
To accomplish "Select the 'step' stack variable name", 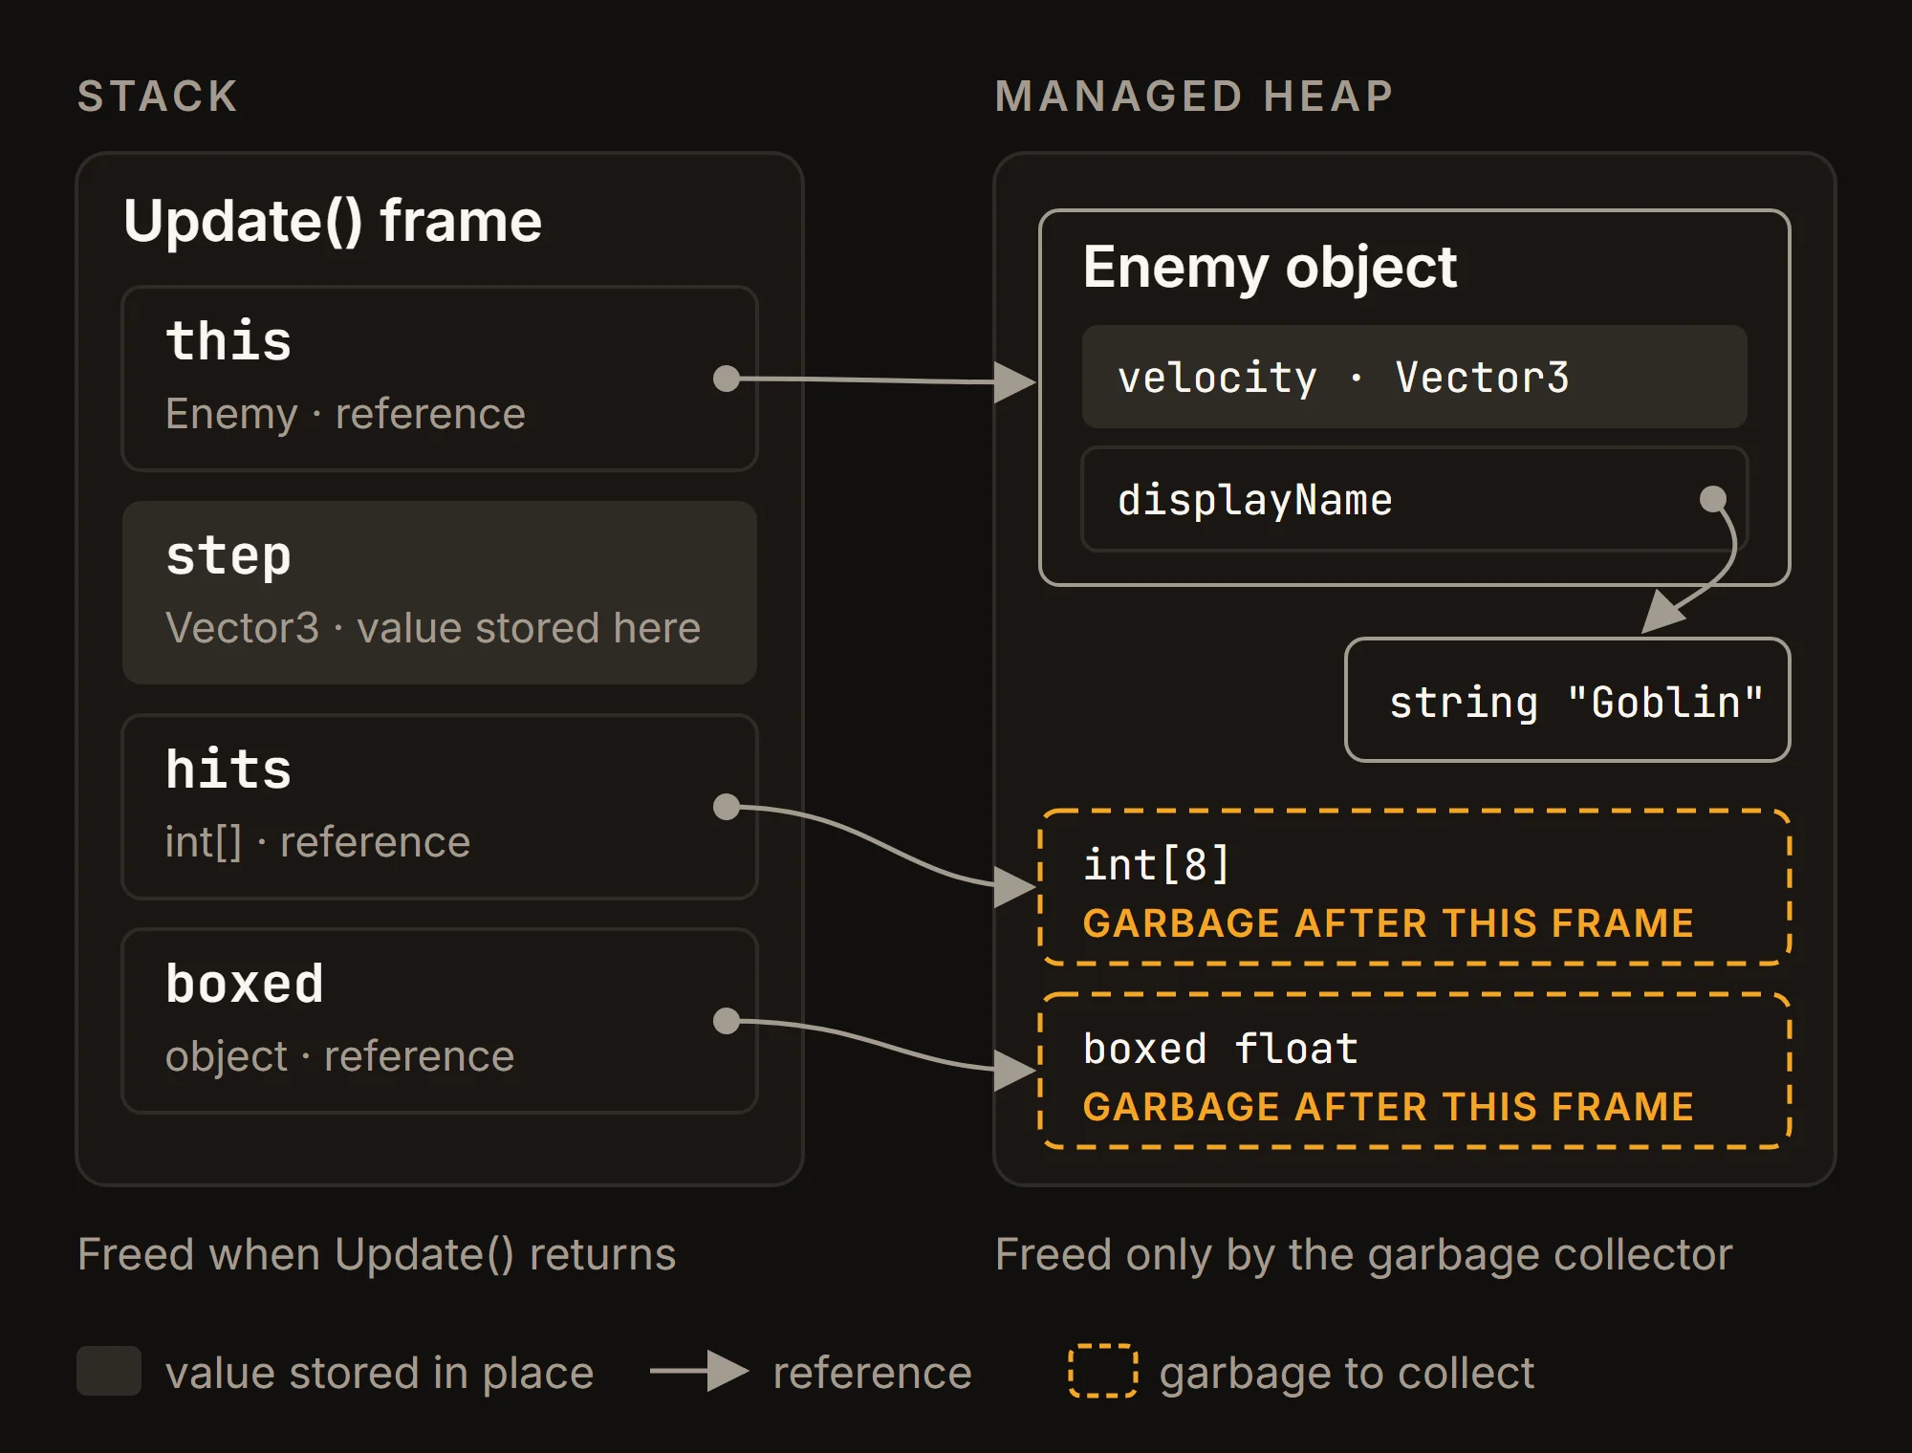I will coord(228,556).
